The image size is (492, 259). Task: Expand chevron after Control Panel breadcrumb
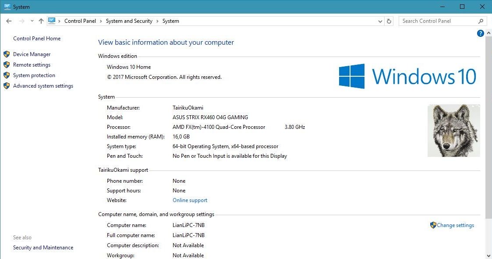click(101, 21)
